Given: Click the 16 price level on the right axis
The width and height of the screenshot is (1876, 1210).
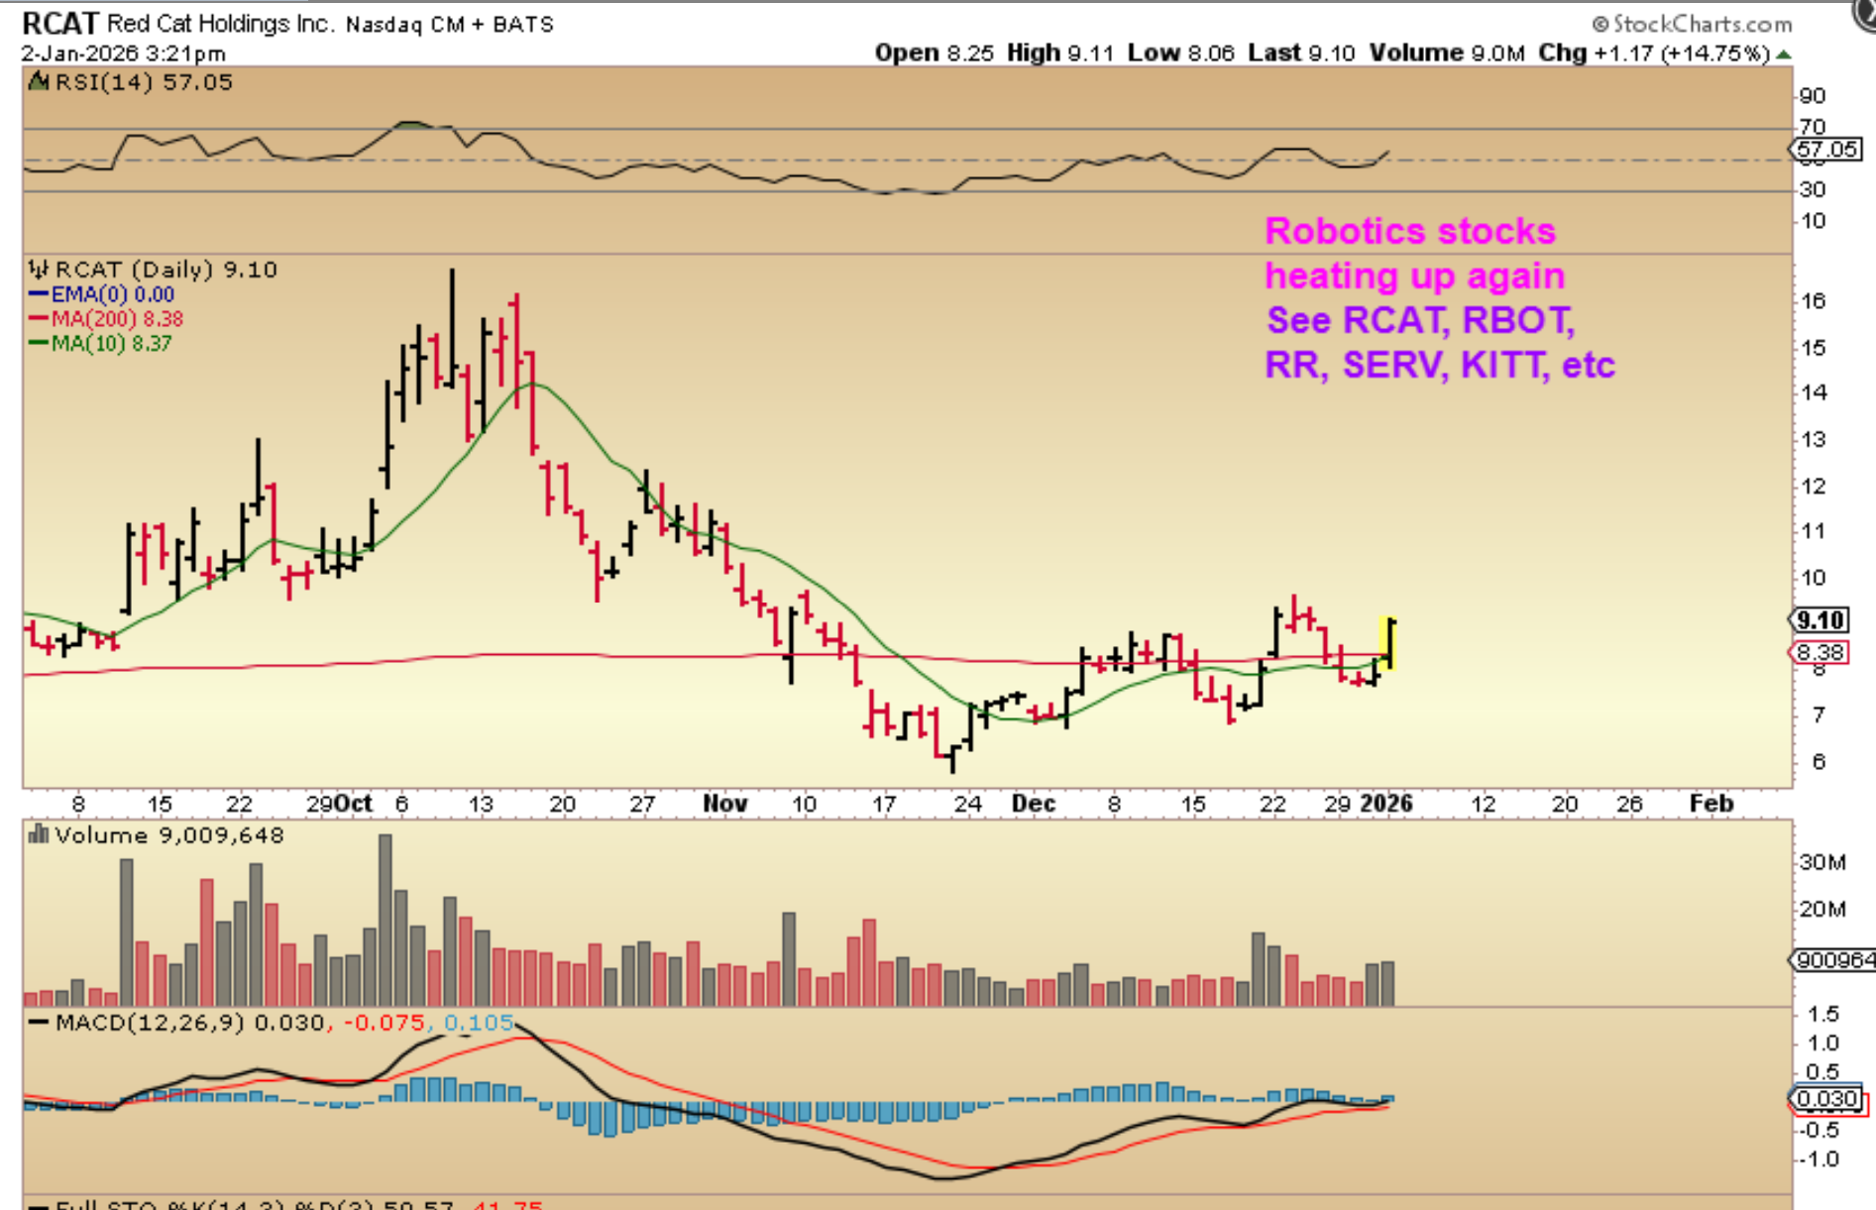Looking at the screenshot, I should 1814,301.
